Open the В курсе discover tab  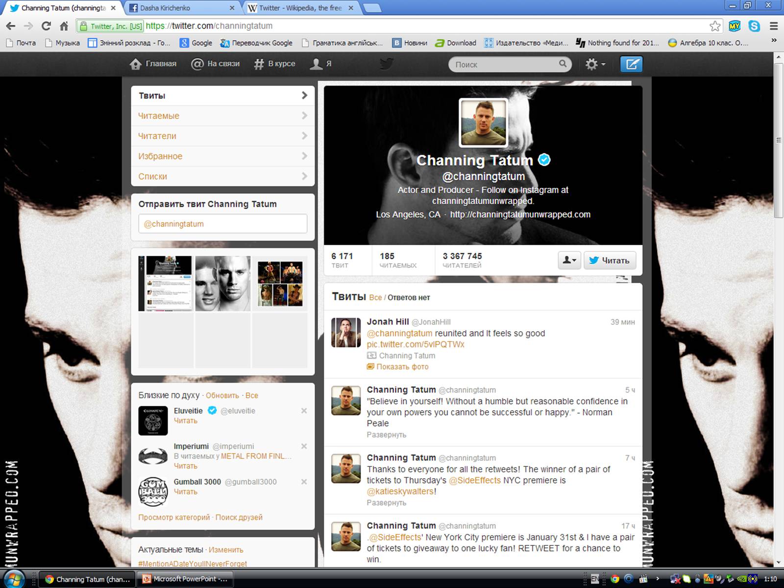pos(274,64)
